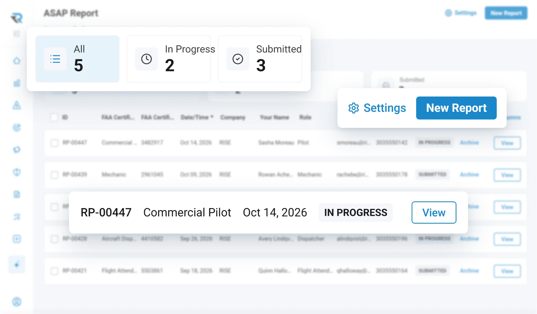This screenshot has height=314, width=537.
Task: Tick the checkbox for row RP-00439
Action: click(55, 175)
